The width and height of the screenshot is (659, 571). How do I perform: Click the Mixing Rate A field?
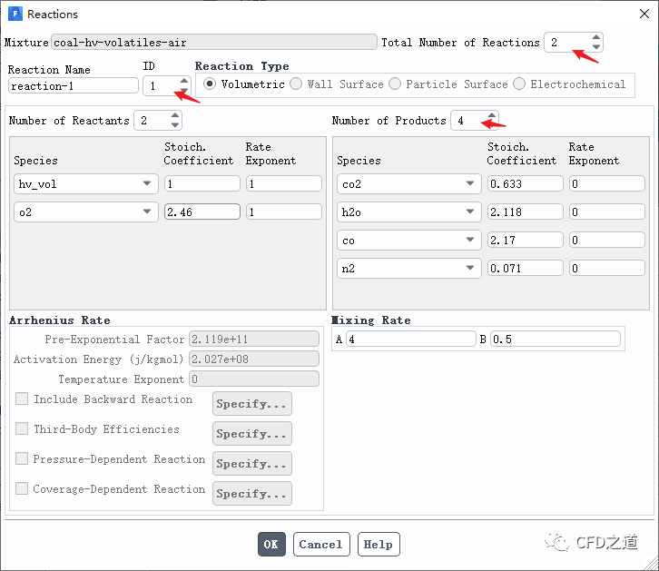pos(409,340)
